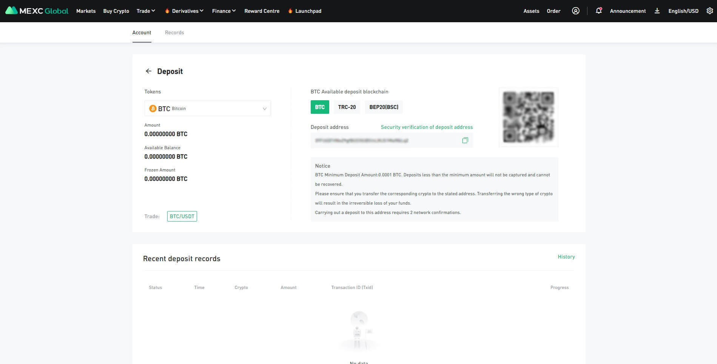Click the BTC/USDT trade button
This screenshot has width=717, height=364.
tap(182, 216)
